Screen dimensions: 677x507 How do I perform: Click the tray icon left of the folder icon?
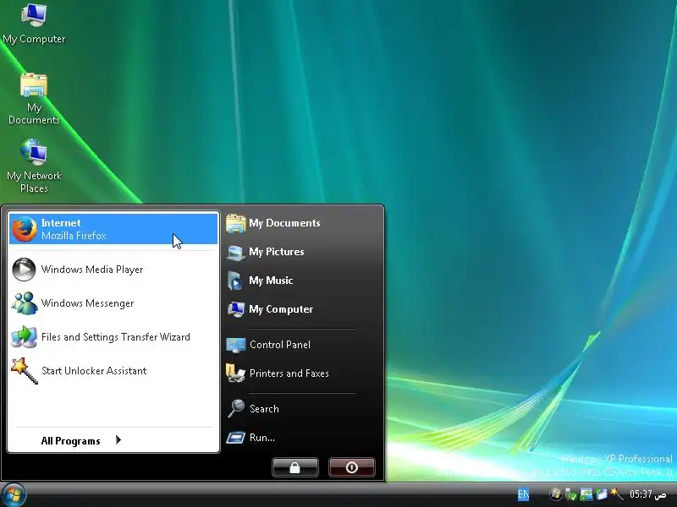[586, 494]
